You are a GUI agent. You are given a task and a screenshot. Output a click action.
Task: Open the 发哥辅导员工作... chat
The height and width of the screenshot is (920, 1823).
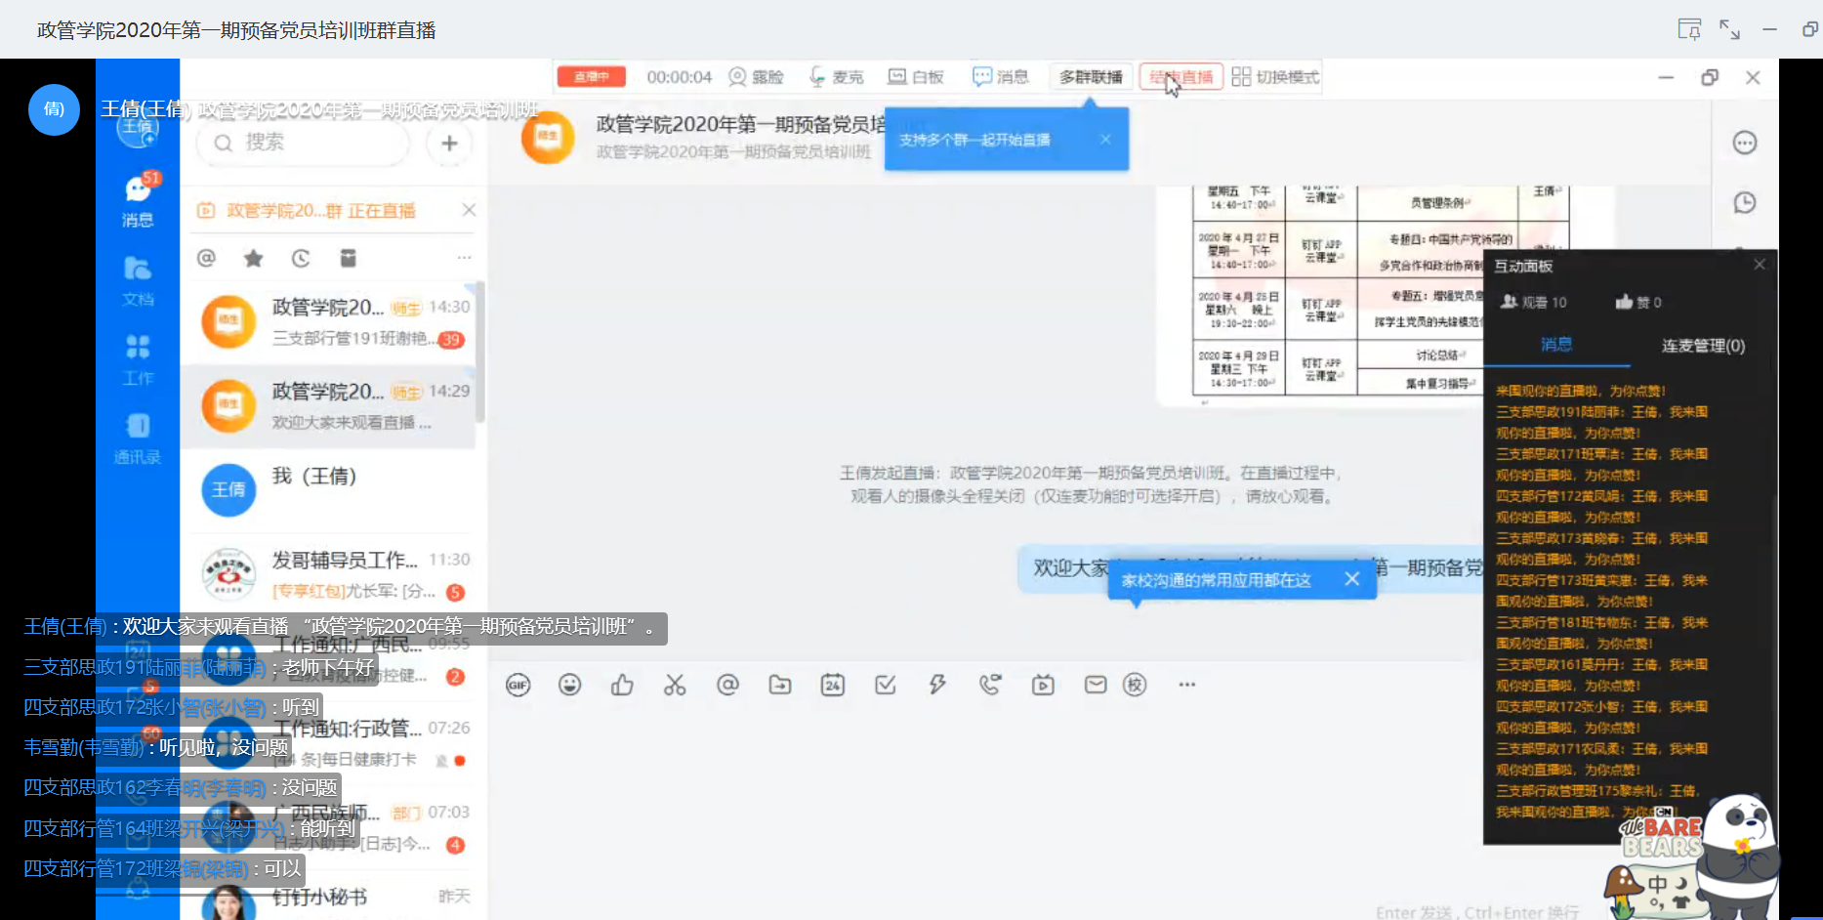tap(329, 574)
